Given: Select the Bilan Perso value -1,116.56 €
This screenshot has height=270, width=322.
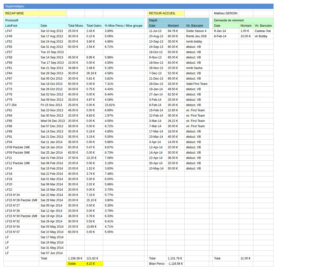Looking at the screenshot, I should (175, 264).
